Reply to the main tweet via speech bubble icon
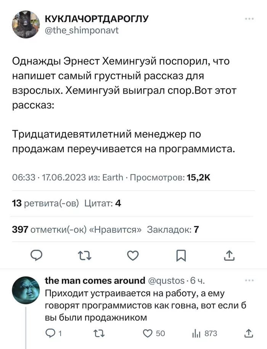This screenshot has width=267, height=349. point(36,255)
